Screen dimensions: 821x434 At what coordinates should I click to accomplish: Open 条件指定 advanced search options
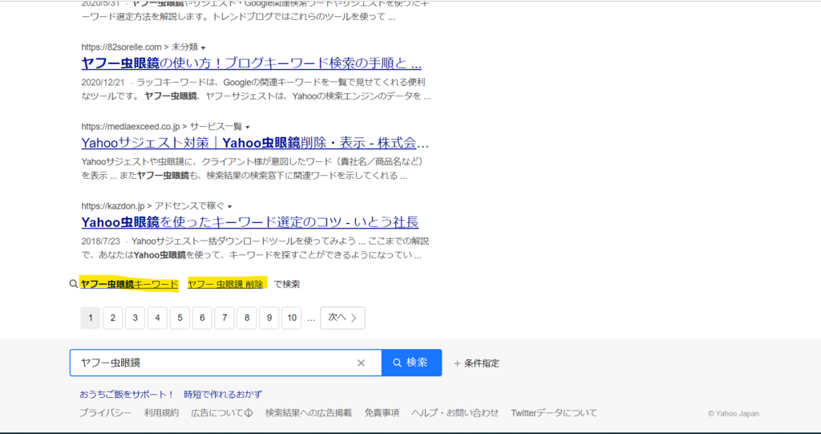476,363
